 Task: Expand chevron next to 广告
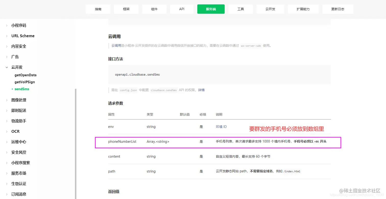tap(7, 57)
